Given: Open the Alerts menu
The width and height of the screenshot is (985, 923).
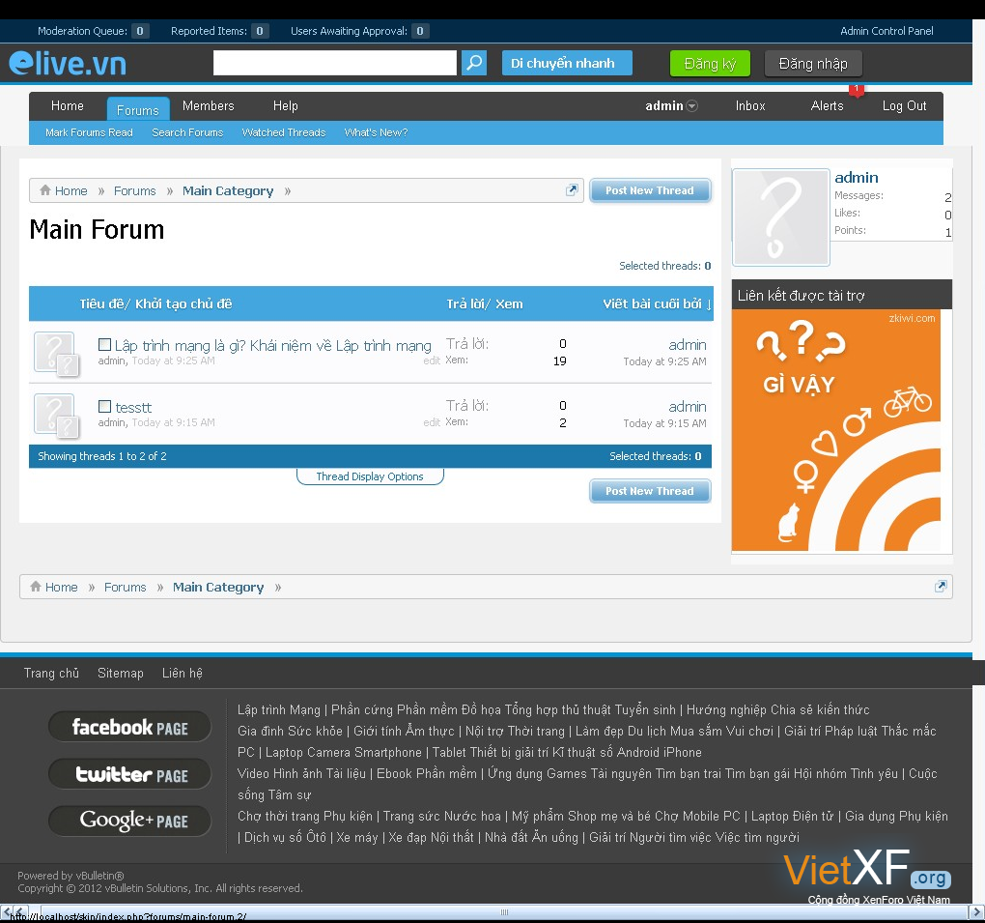Looking at the screenshot, I should tap(827, 105).
